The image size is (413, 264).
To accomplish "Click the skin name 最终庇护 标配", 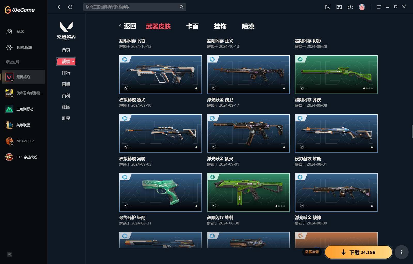I will [132, 218].
